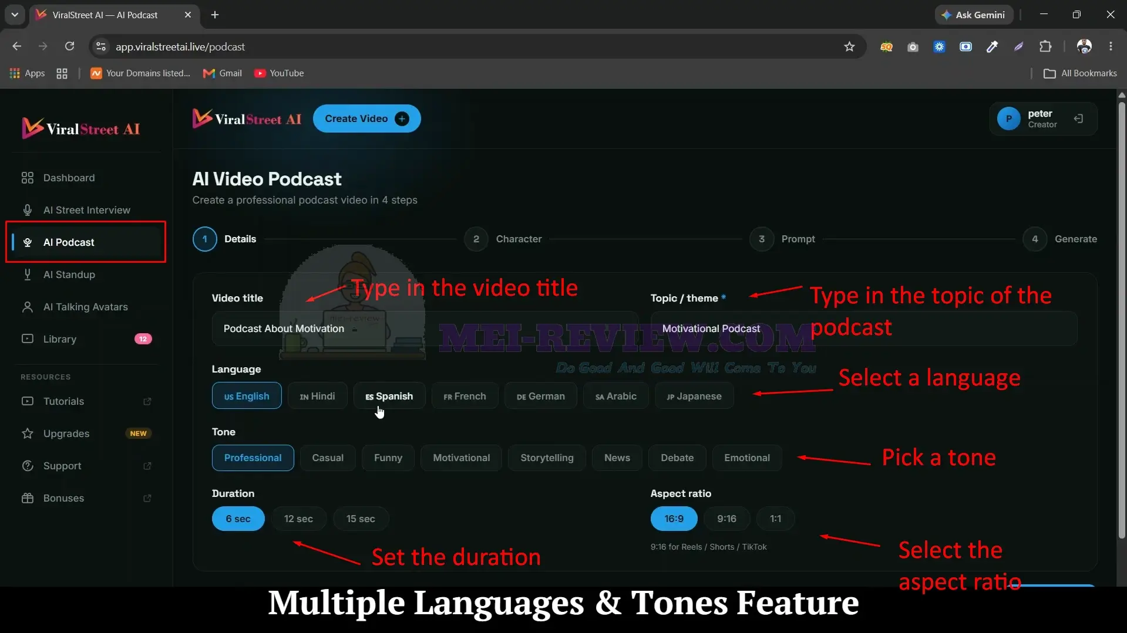
Task: Open the Dashboard page in sidebar
Action: click(69, 178)
